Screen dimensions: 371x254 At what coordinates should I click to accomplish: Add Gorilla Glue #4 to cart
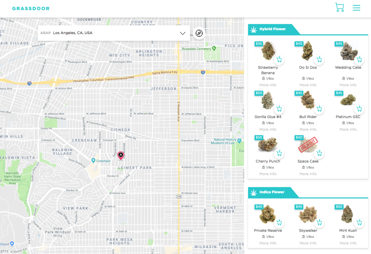click(x=279, y=109)
